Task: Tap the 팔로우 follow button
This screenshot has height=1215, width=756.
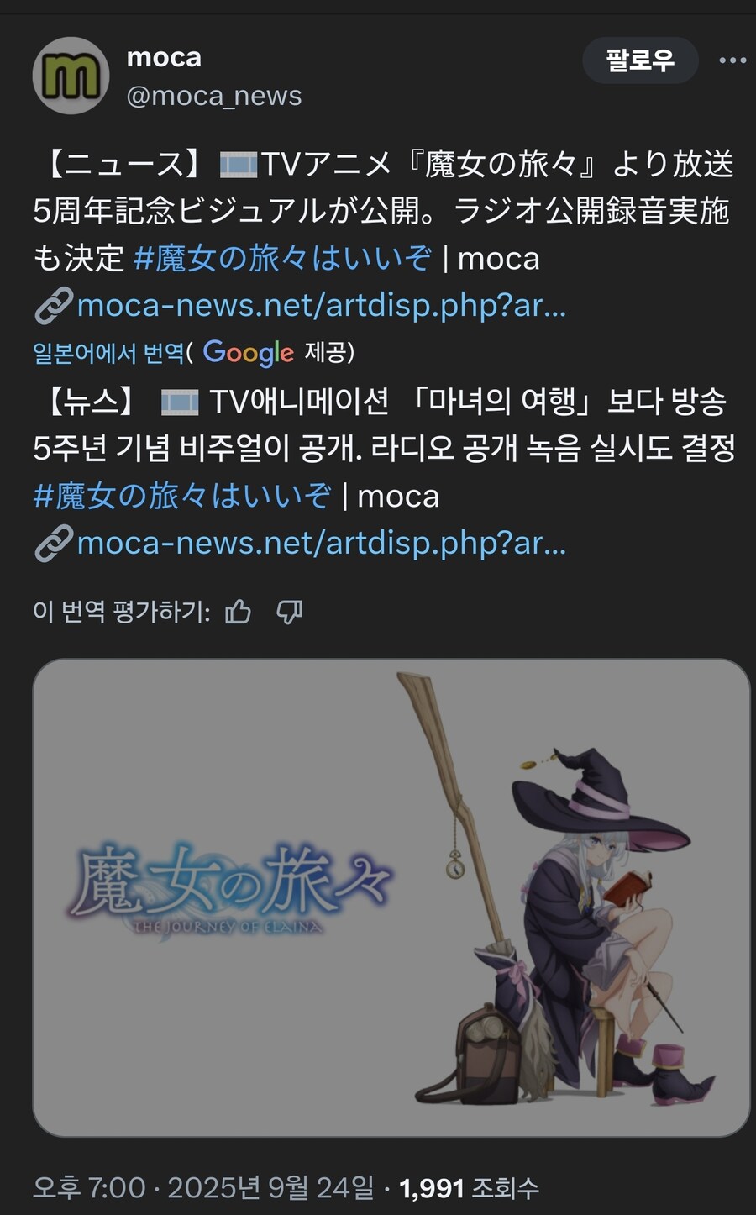Action: pos(640,60)
